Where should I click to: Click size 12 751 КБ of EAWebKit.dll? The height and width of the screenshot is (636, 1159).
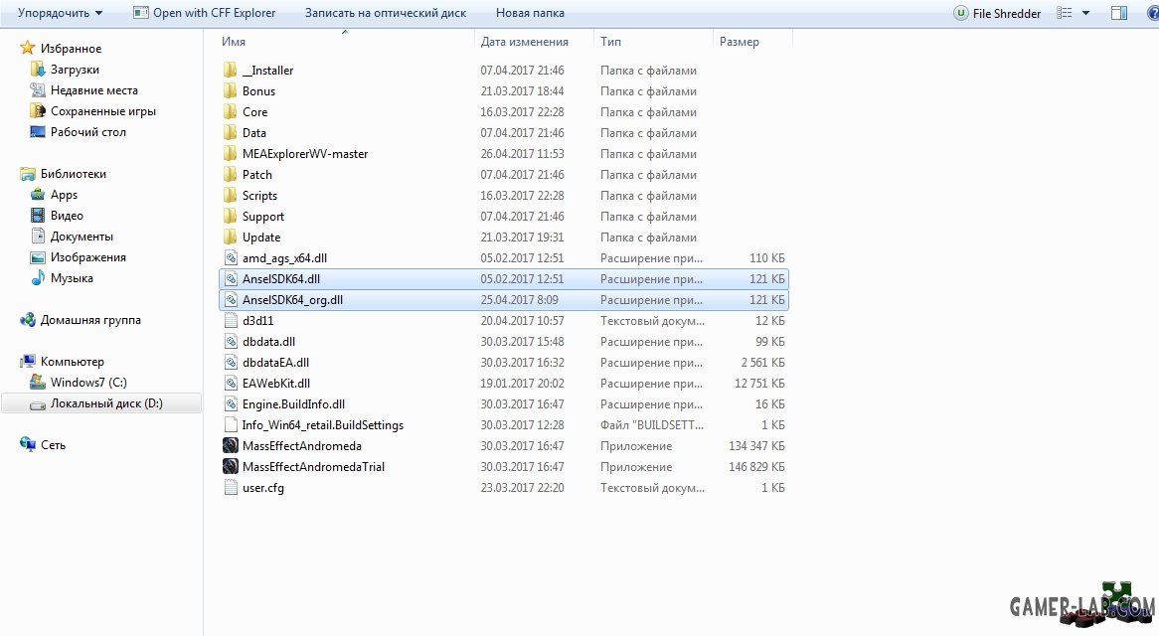(x=759, y=384)
